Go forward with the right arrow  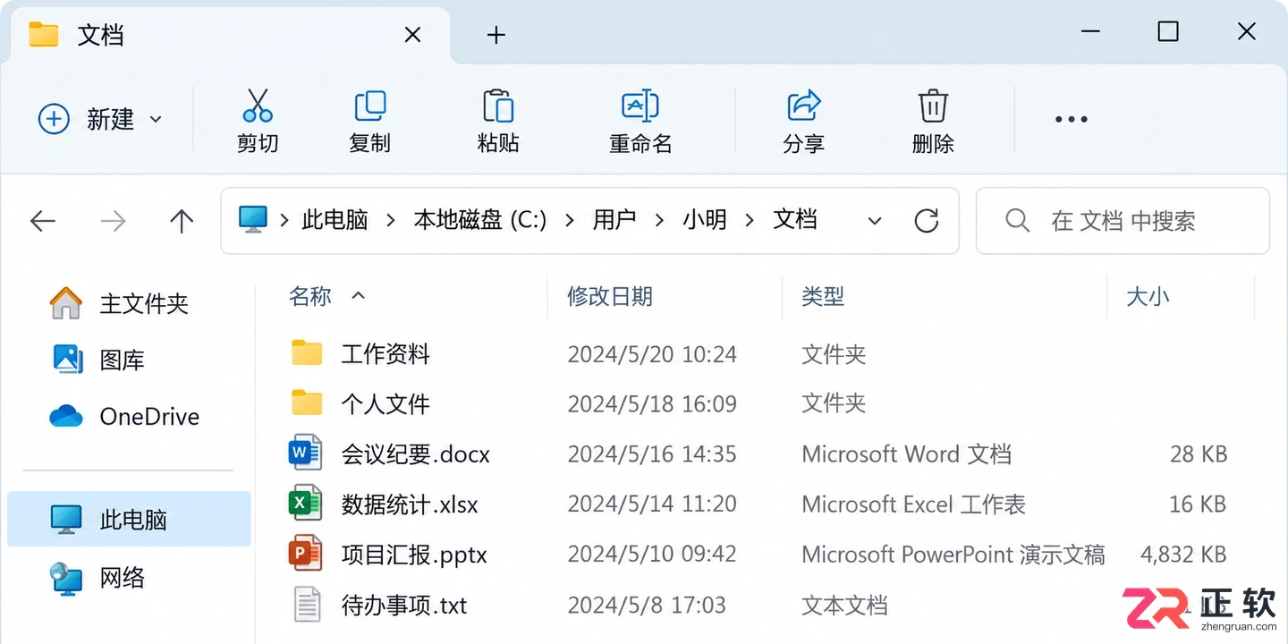pos(113,221)
